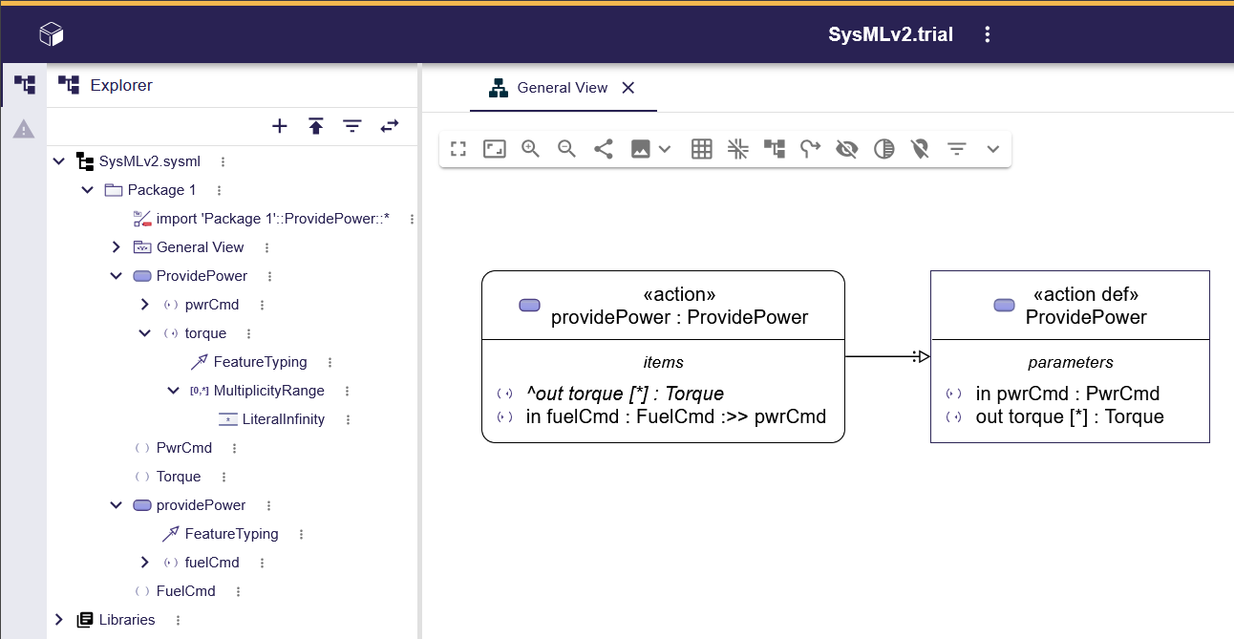Open the SysMLv2.trial project options menu
The image size is (1234, 639).
click(x=988, y=34)
